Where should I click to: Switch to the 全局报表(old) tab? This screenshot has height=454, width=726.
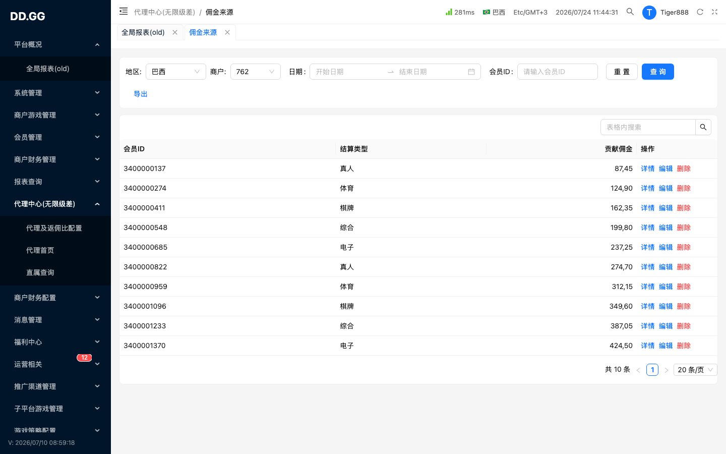(x=143, y=32)
